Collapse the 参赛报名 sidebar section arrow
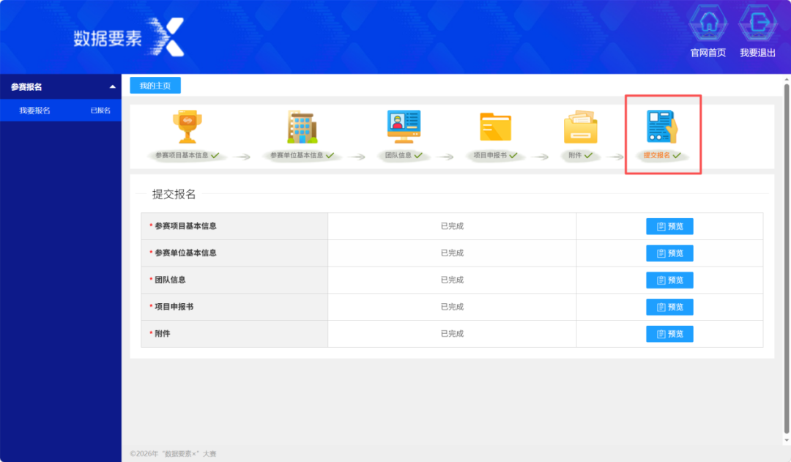Viewport: 791px width, 462px height. (113, 86)
